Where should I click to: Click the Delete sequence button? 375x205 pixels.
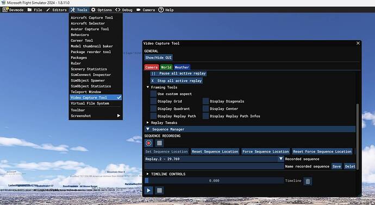[x=349, y=166]
